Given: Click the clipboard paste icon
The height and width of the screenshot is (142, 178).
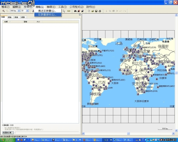Looking at the screenshot, I should click(x=114, y=11).
